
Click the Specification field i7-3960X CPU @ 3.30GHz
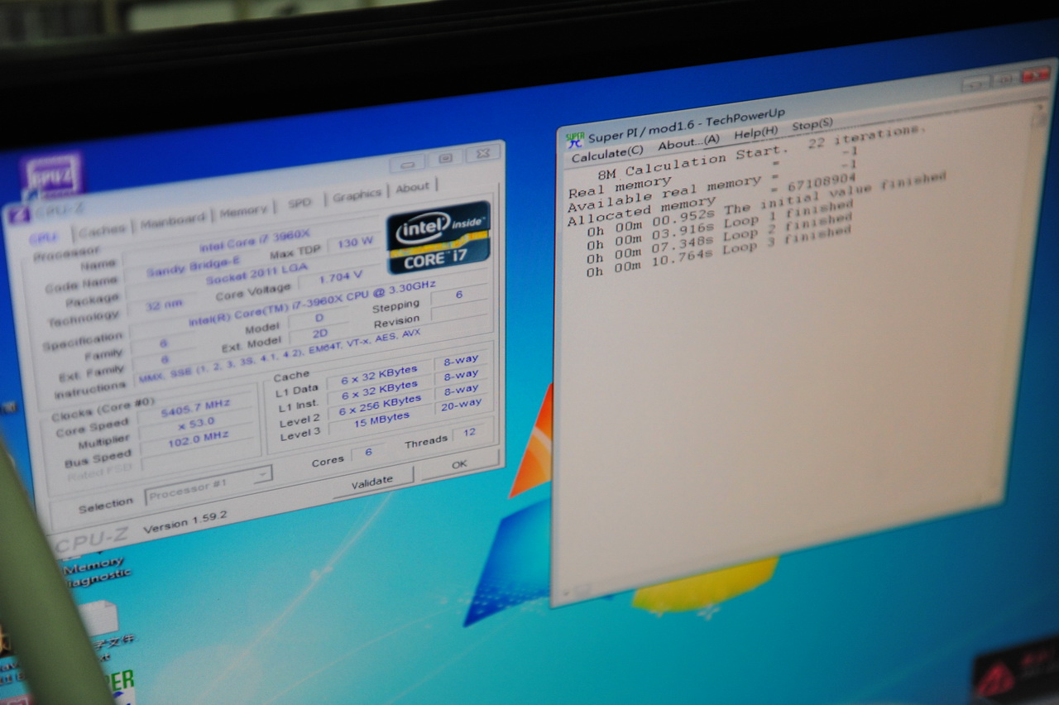point(311,303)
